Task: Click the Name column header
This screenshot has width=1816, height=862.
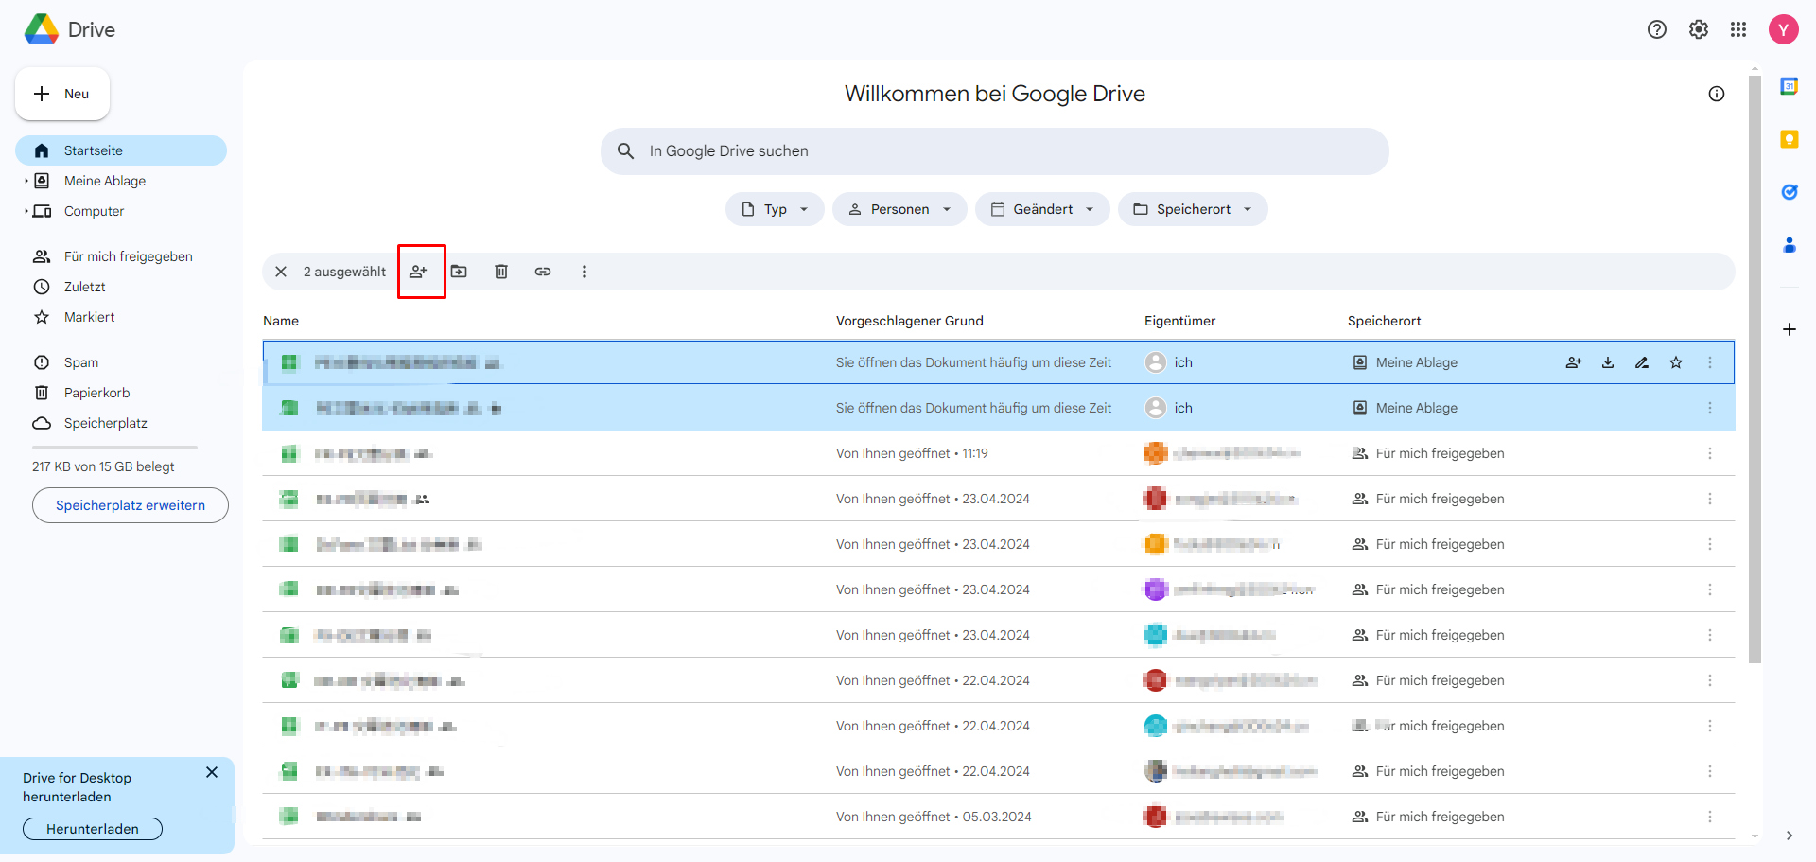Action: [281, 321]
